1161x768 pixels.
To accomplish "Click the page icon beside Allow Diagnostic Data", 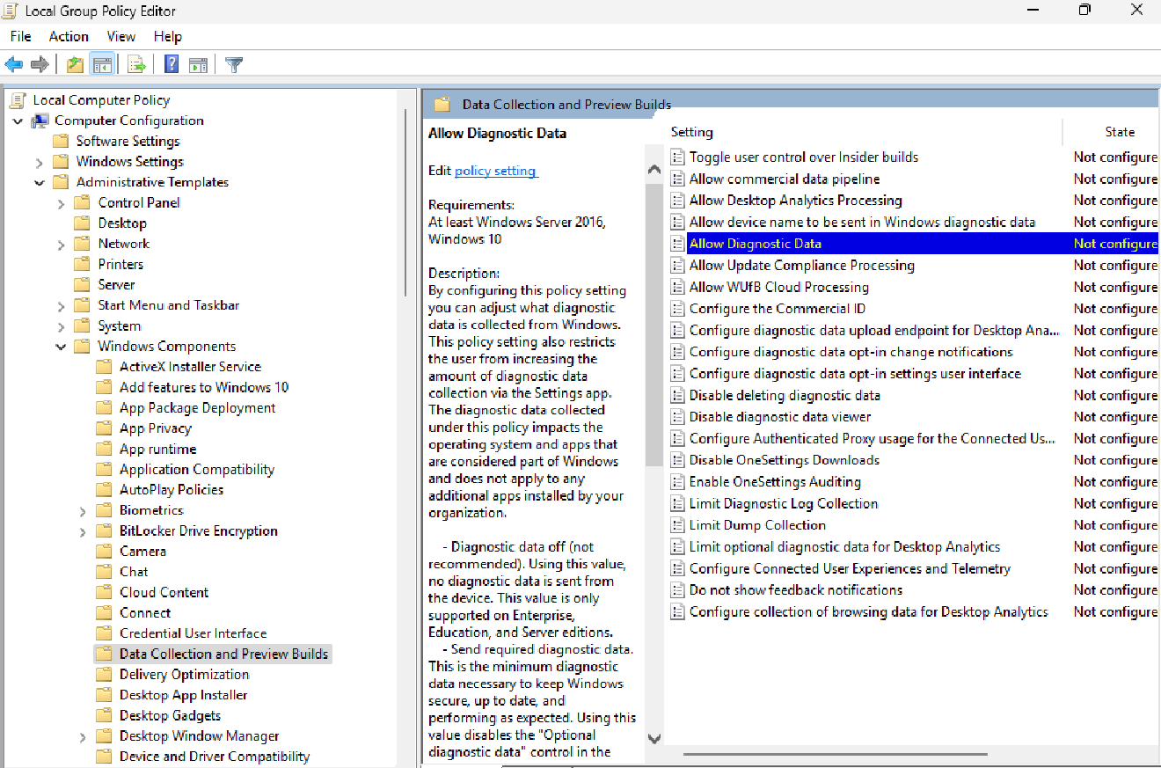I will point(677,243).
